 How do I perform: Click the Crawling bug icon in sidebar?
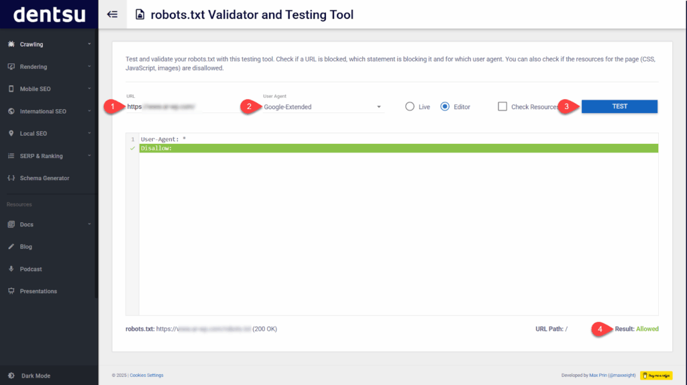point(11,44)
